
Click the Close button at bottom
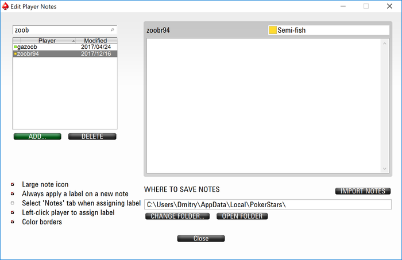pyautogui.click(x=201, y=239)
